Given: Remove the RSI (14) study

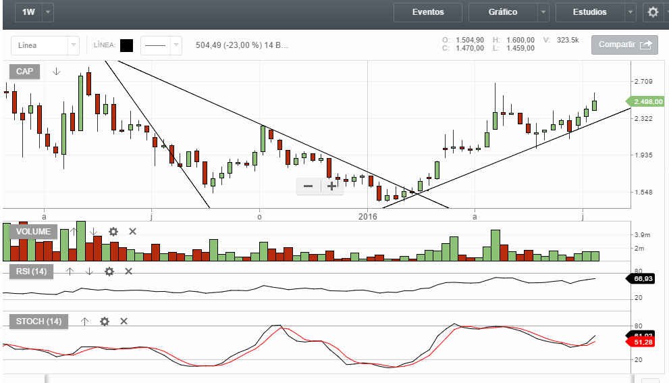Looking at the screenshot, I should pyautogui.click(x=128, y=271).
